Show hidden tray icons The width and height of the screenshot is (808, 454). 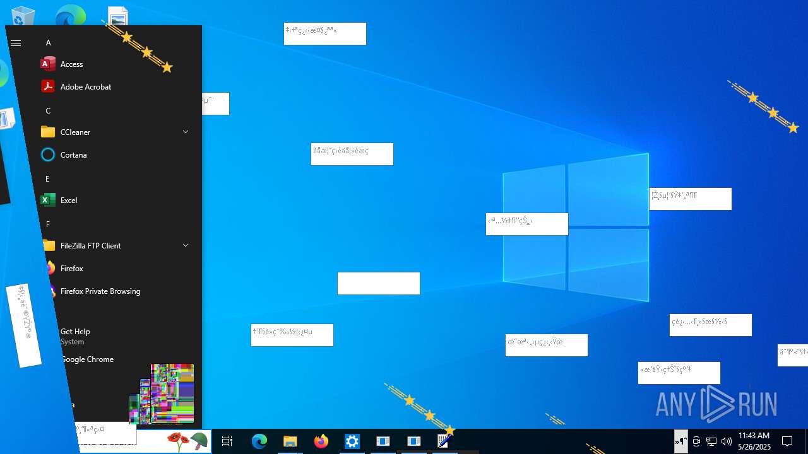coord(680,441)
